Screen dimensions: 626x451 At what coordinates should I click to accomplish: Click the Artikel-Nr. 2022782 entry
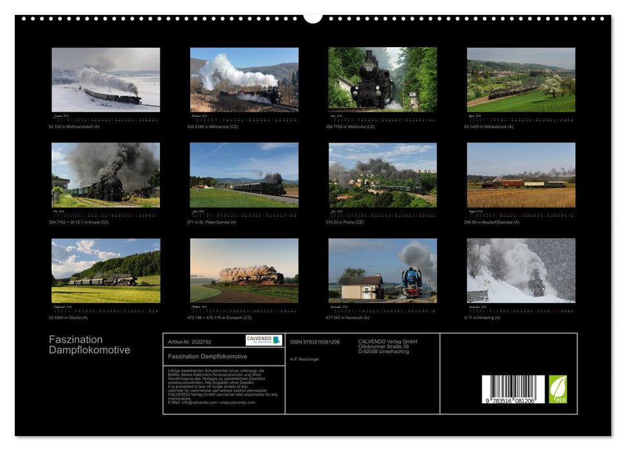point(189,342)
